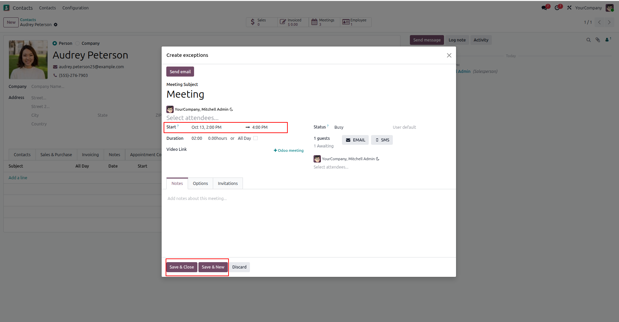Viewport: 619px width, 322px height.
Task: Click New to create a contact
Action: 11,22
